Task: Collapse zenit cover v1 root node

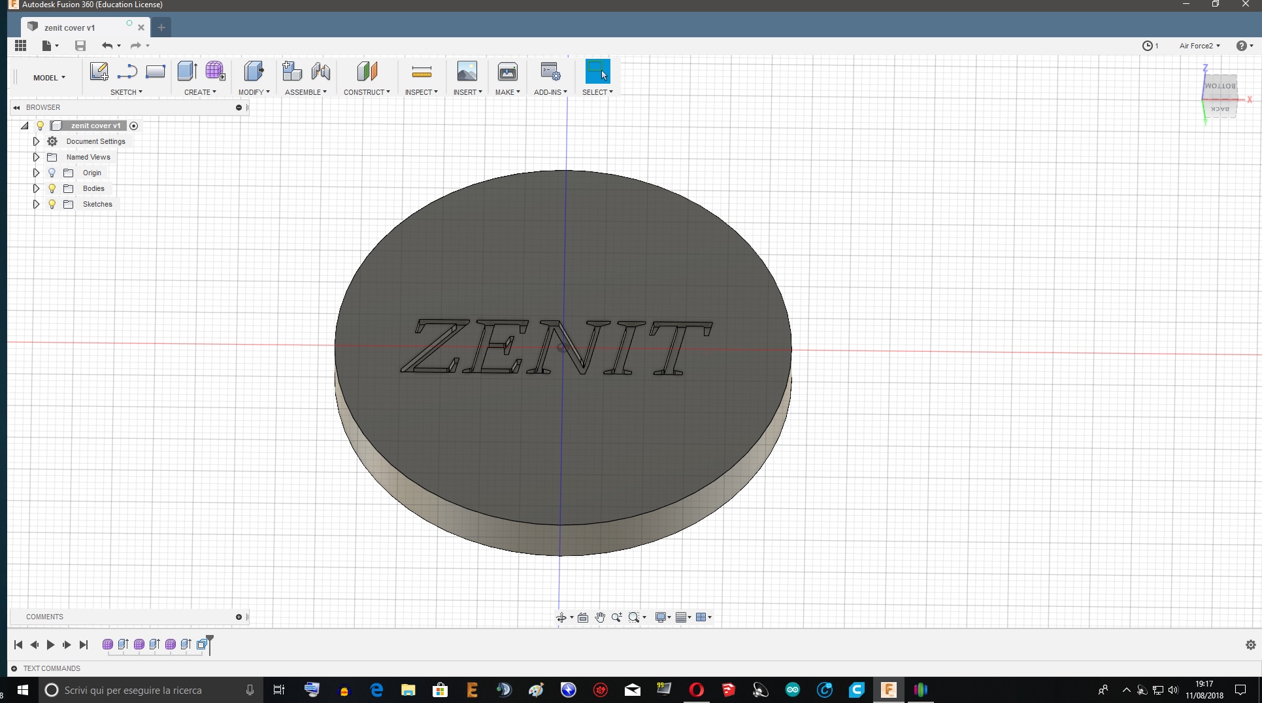Action: [25, 126]
